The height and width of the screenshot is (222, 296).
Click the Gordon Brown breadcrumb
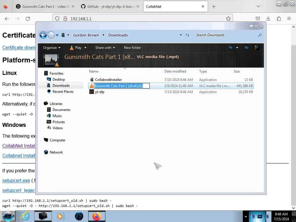pyautogui.click(x=86, y=35)
